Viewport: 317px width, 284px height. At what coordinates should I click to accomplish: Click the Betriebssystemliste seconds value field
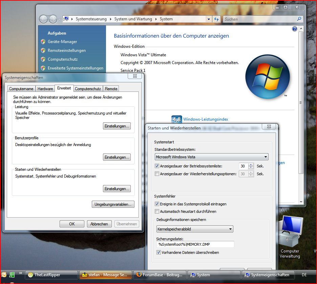(244, 166)
